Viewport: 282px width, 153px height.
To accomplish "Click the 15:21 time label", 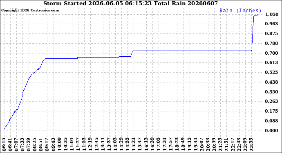I will [x=133, y=145].
